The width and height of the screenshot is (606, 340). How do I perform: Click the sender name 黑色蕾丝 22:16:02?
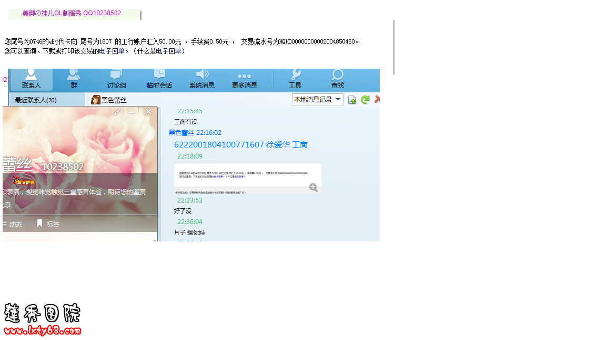coord(195,133)
